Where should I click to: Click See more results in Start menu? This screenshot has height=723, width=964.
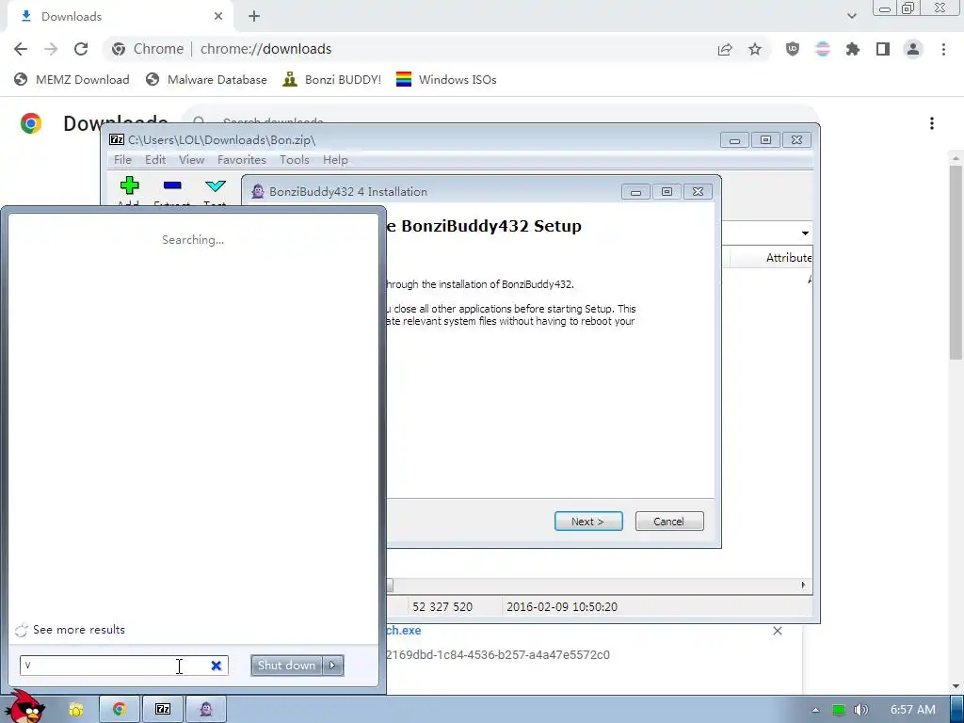point(79,630)
